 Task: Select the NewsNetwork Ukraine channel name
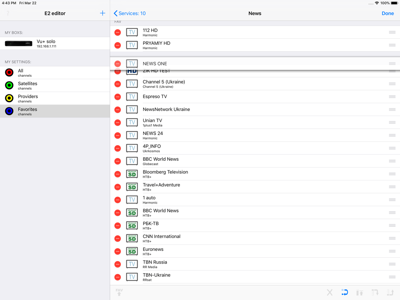click(166, 110)
